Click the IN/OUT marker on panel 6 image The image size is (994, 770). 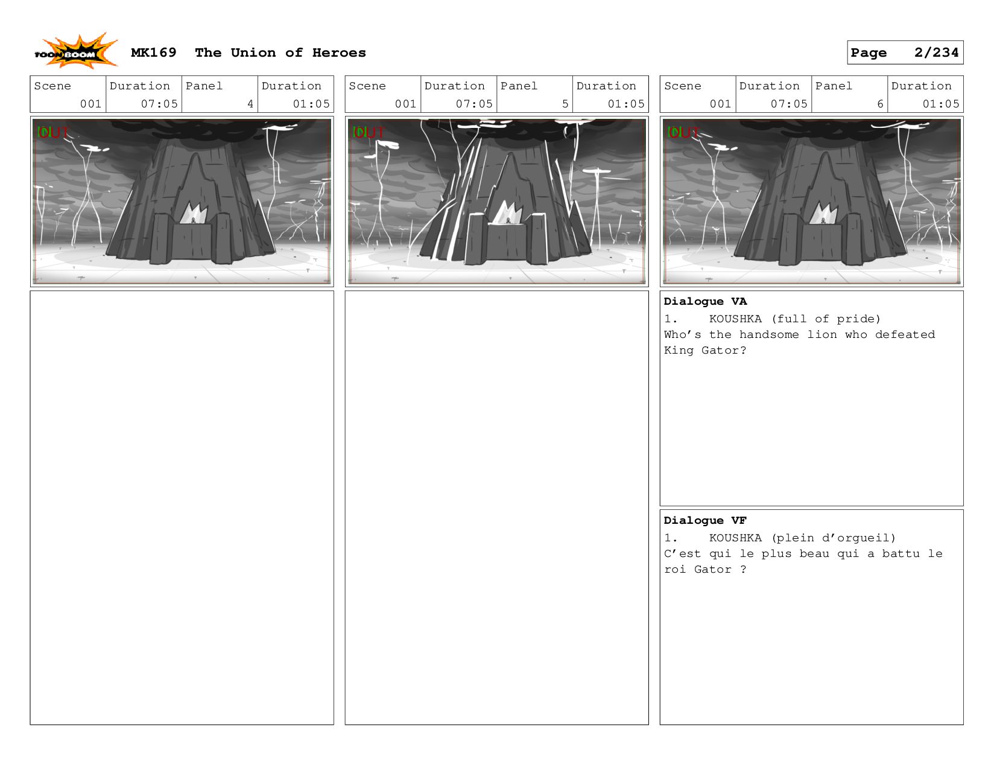(683, 132)
